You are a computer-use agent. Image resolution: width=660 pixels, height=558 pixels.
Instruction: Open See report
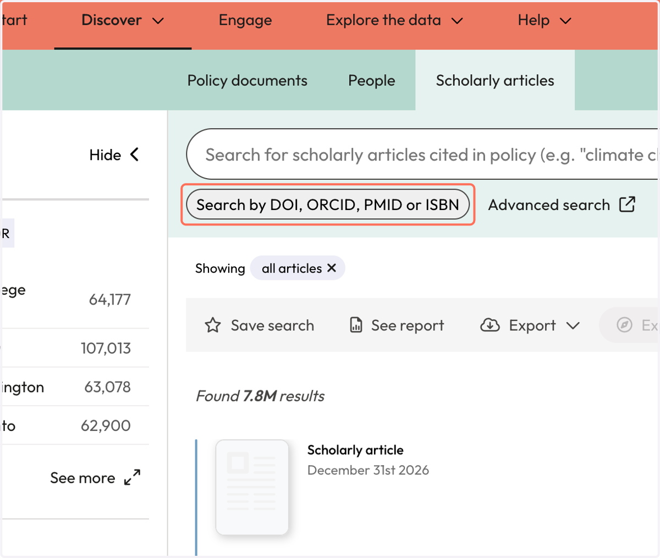click(397, 325)
